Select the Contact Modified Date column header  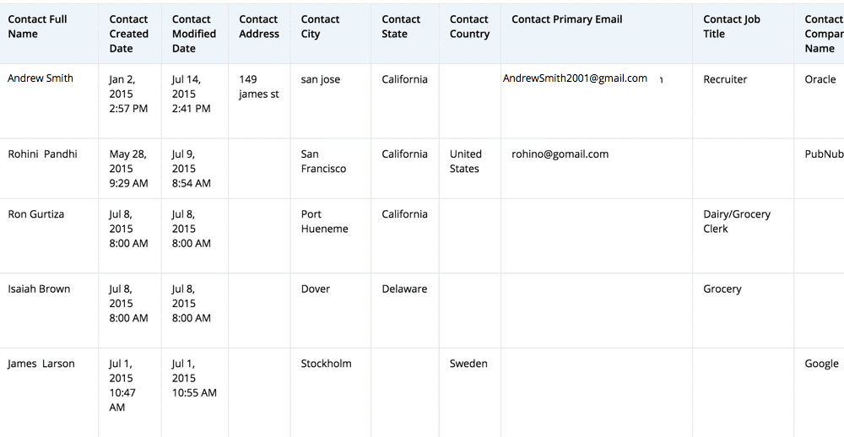pos(193,34)
